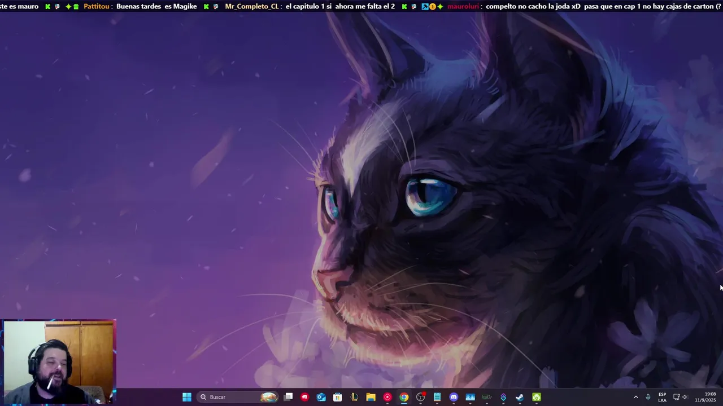Open the Notepad taskbar icon

tap(437, 397)
